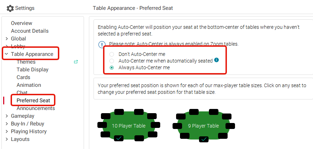Go to Table Display settings

tap(32, 70)
